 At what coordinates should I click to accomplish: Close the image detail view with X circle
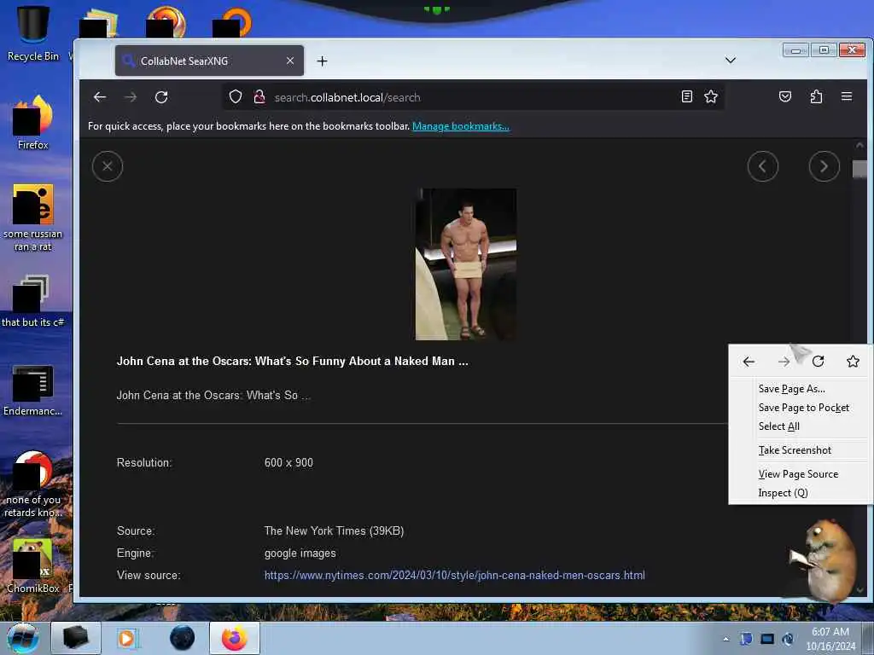[108, 166]
